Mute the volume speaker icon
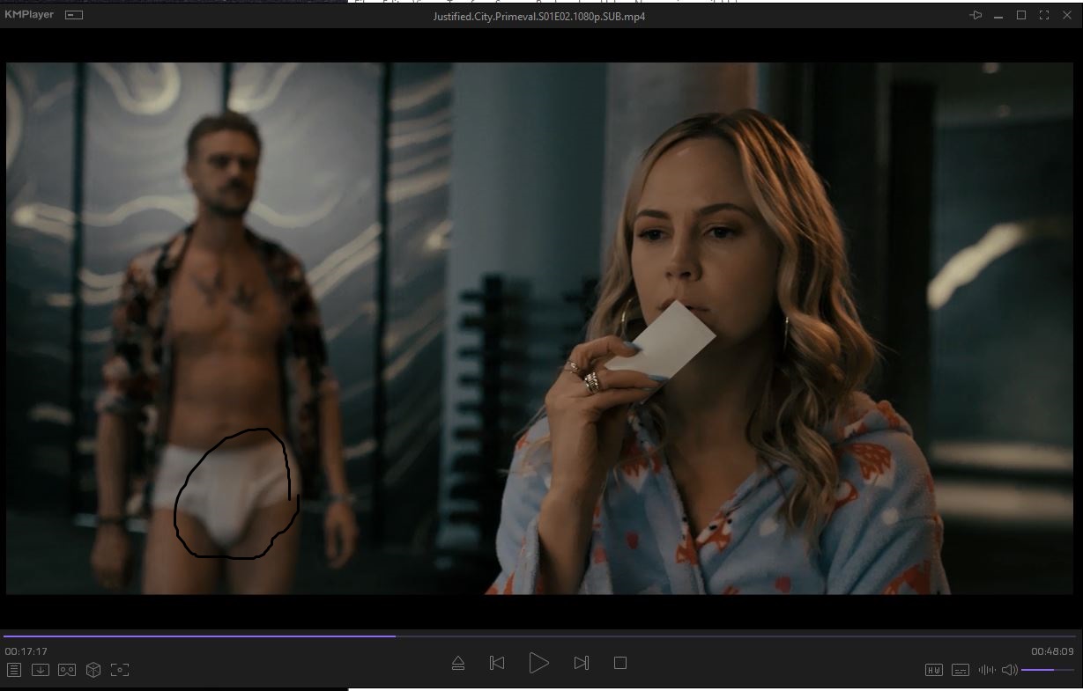The width and height of the screenshot is (1083, 691). coord(1010,670)
